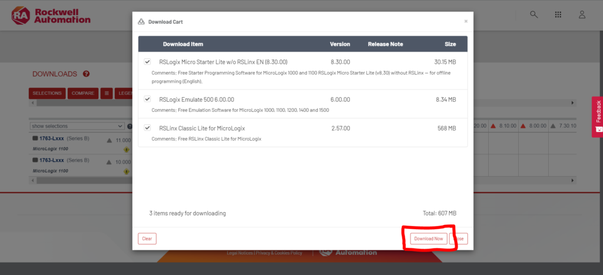Click the Clear button in cart
The width and height of the screenshot is (603, 275).
pos(147,238)
